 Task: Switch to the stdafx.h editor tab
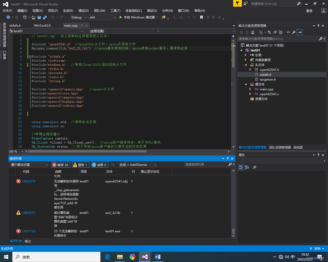tap(15, 25)
